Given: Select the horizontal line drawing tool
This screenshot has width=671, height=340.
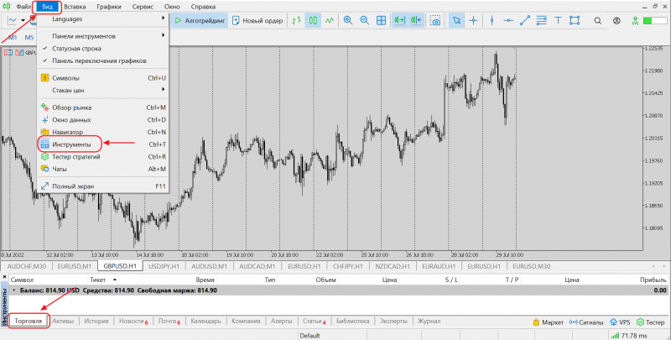Looking at the screenshot, I should click(508, 20).
